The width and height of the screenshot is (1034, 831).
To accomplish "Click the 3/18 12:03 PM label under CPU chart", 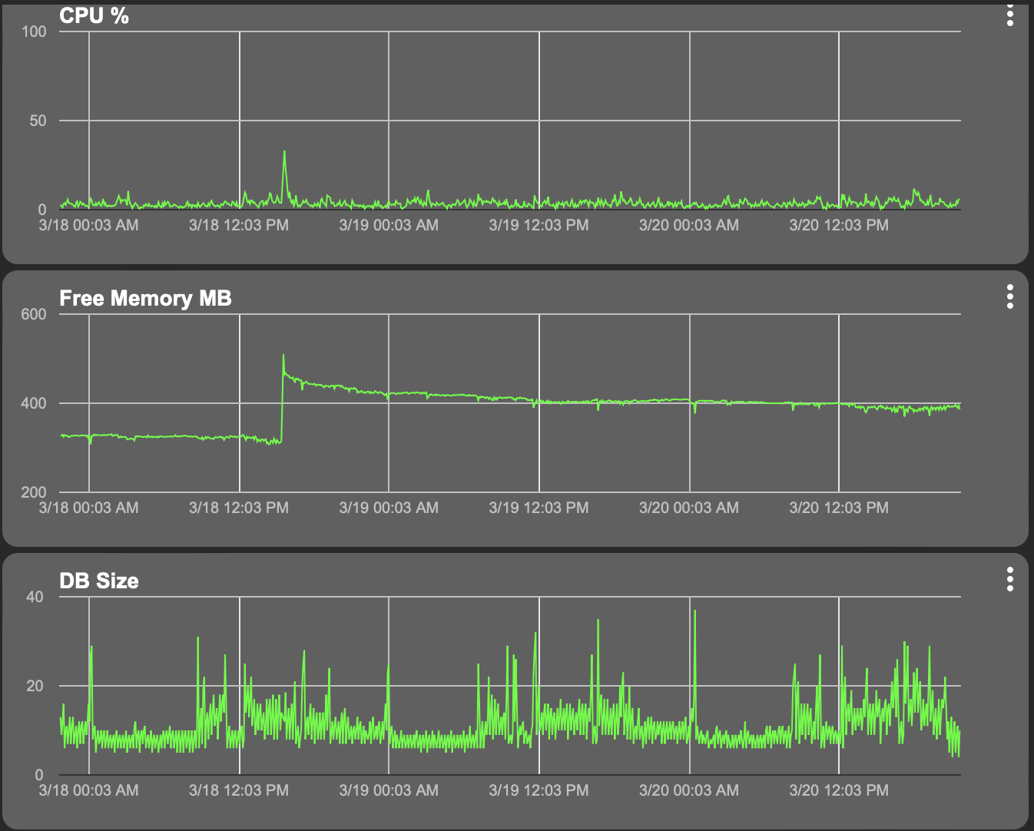I will (239, 225).
